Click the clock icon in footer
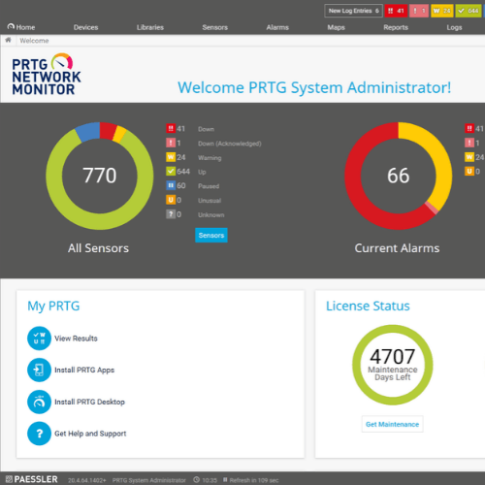 click(196, 480)
